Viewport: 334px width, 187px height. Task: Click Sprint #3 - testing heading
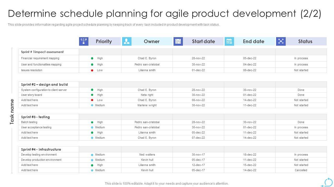point(35,117)
